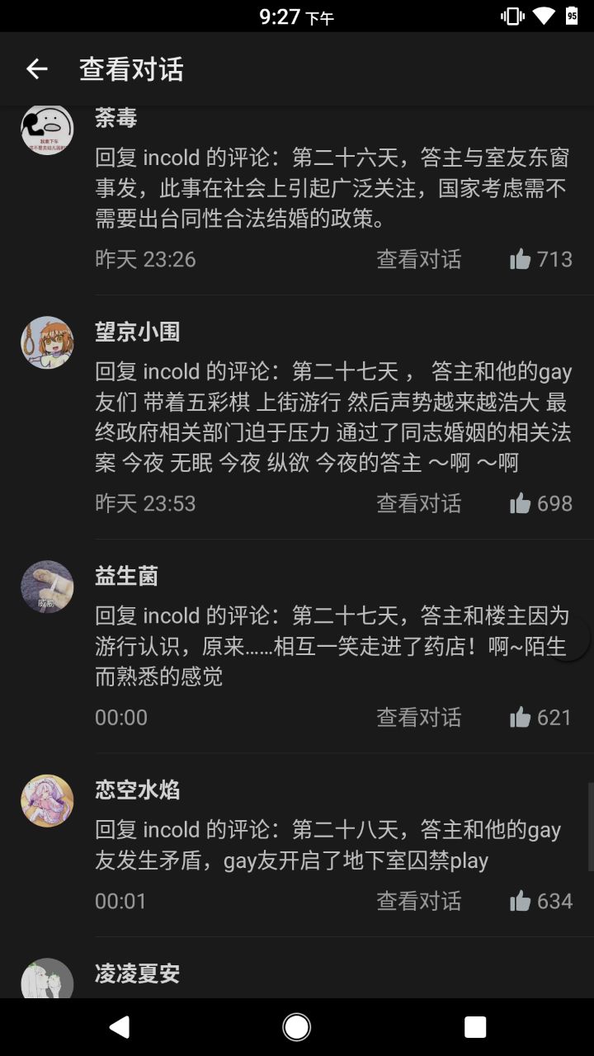
Task: Open 恋空水焰's profile avatar
Action: point(47,801)
